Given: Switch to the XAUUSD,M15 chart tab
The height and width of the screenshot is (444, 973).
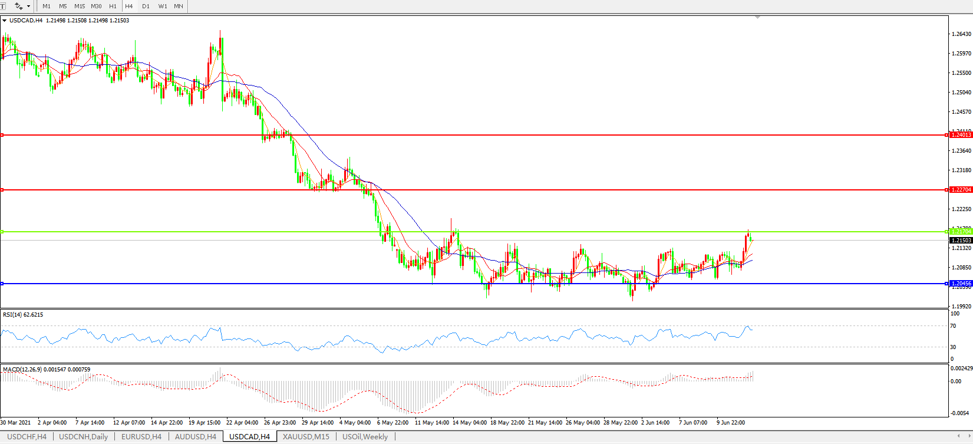Looking at the screenshot, I should pos(306,437).
